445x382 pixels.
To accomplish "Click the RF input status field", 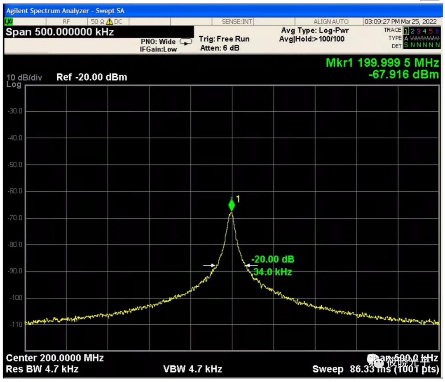I will [x=66, y=22].
